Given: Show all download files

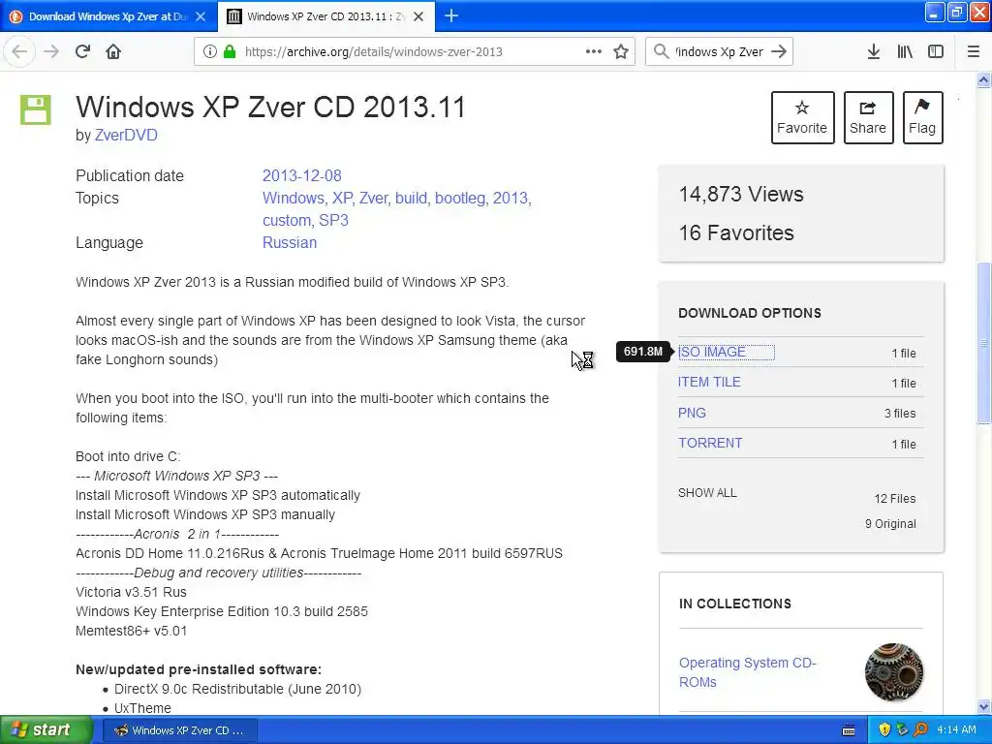Looking at the screenshot, I should [x=707, y=493].
